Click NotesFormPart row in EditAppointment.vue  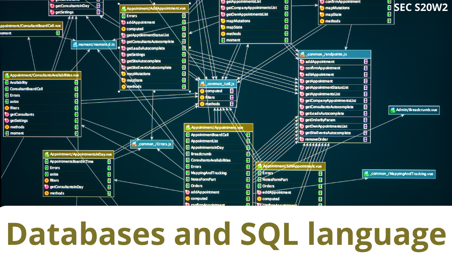click(290, 180)
